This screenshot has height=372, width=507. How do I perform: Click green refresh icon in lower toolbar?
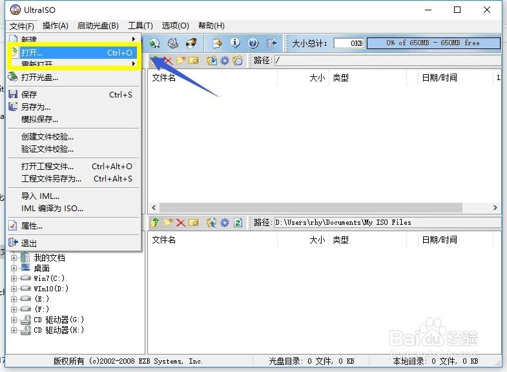coord(238,222)
